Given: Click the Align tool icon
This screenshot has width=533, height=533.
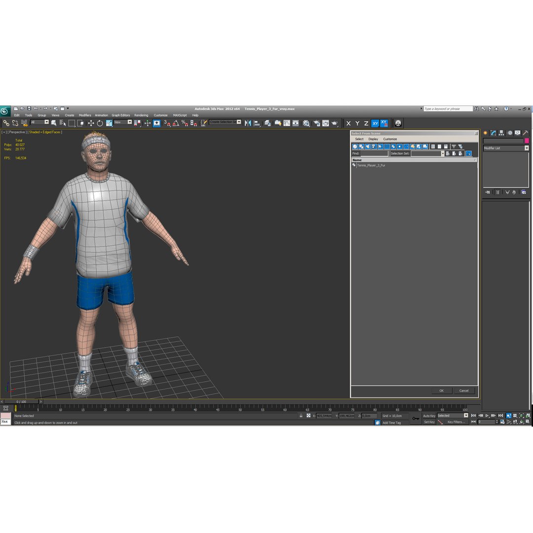Looking at the screenshot, I should click(257, 123).
